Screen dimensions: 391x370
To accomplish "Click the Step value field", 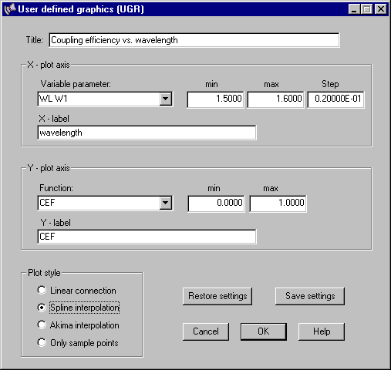I will (335, 99).
